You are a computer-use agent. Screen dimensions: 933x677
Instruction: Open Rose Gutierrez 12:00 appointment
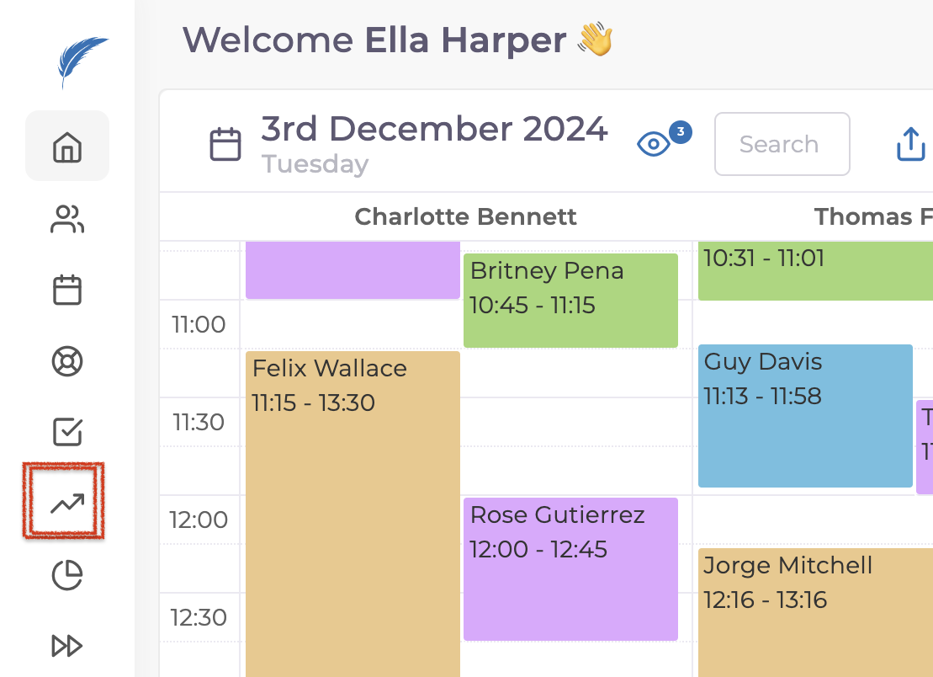point(570,568)
